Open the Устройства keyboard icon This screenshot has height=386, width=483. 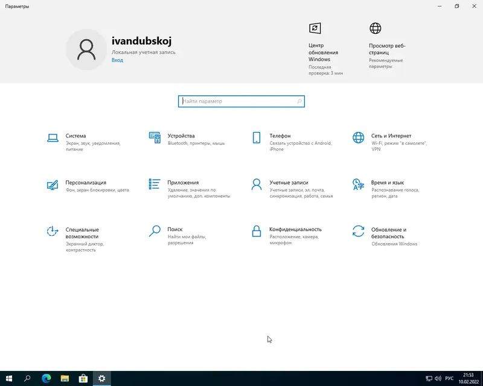coord(155,138)
